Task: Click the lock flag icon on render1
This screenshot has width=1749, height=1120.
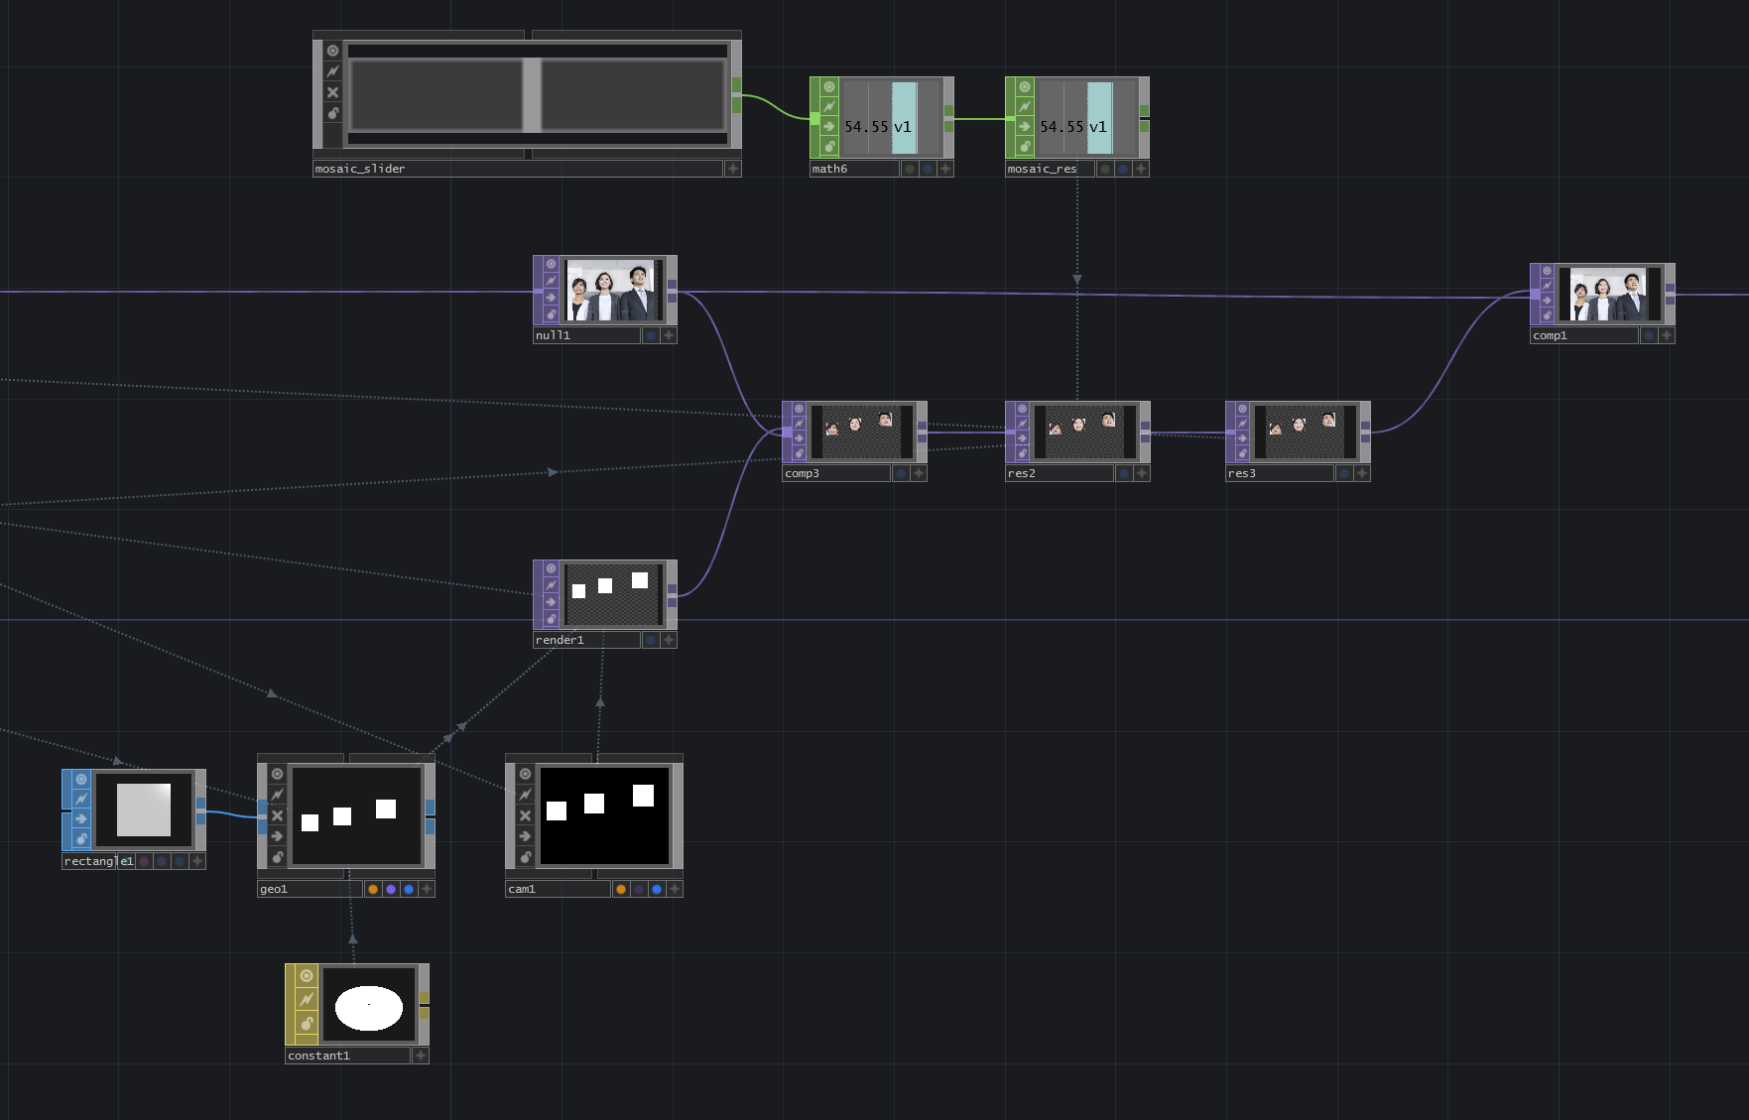Action: tap(552, 619)
